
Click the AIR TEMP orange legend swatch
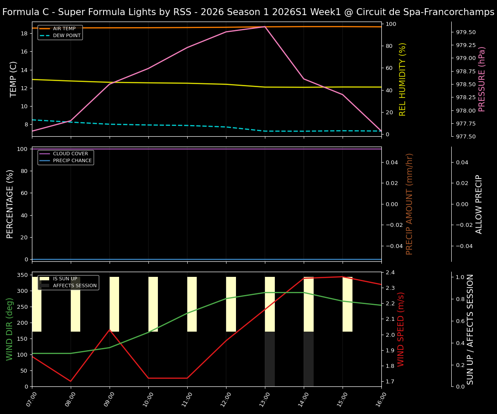[x=45, y=28]
